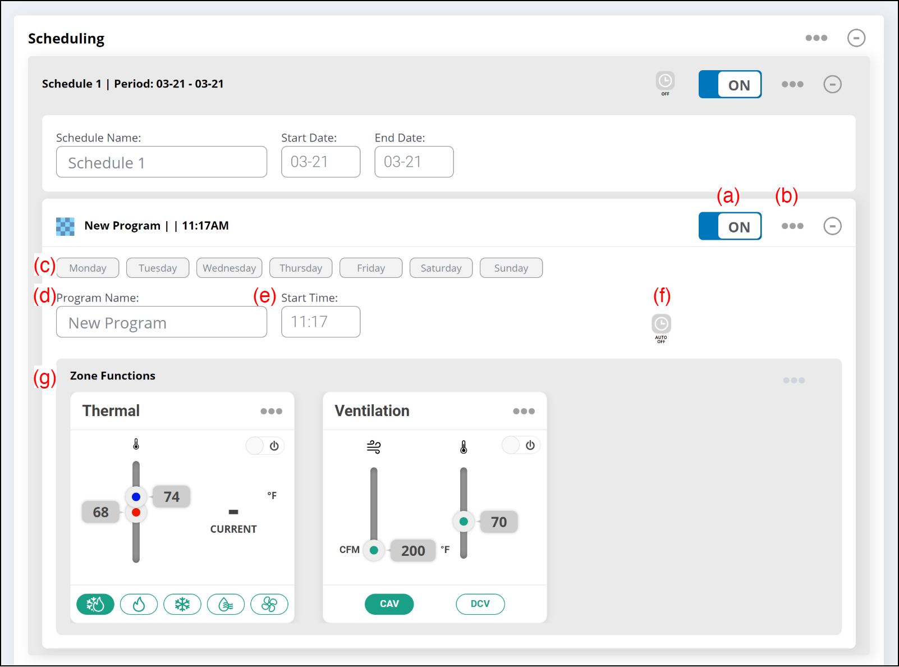The image size is (899, 667).
Task: Click the Start Time input field
Action: coord(320,322)
